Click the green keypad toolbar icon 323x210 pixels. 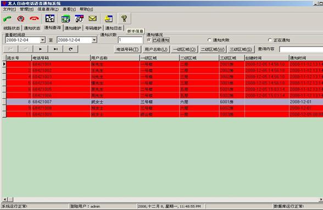pos(66,19)
